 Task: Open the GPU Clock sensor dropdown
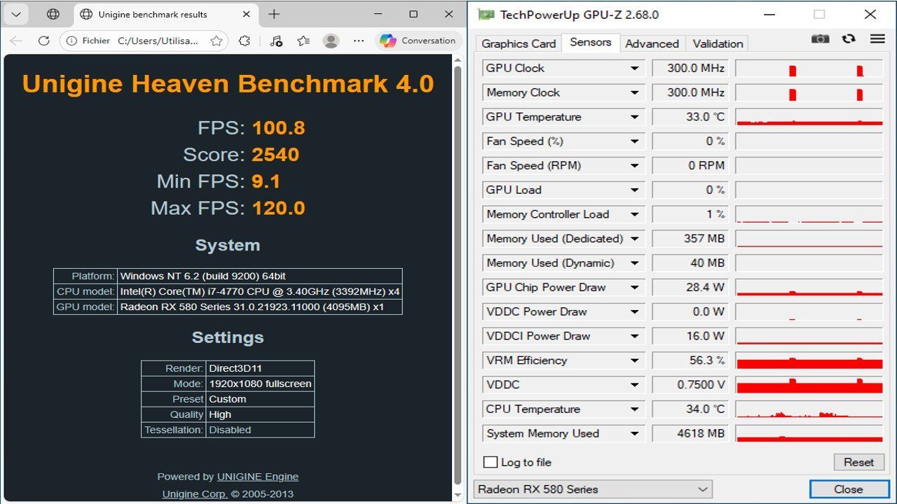pyautogui.click(x=634, y=68)
